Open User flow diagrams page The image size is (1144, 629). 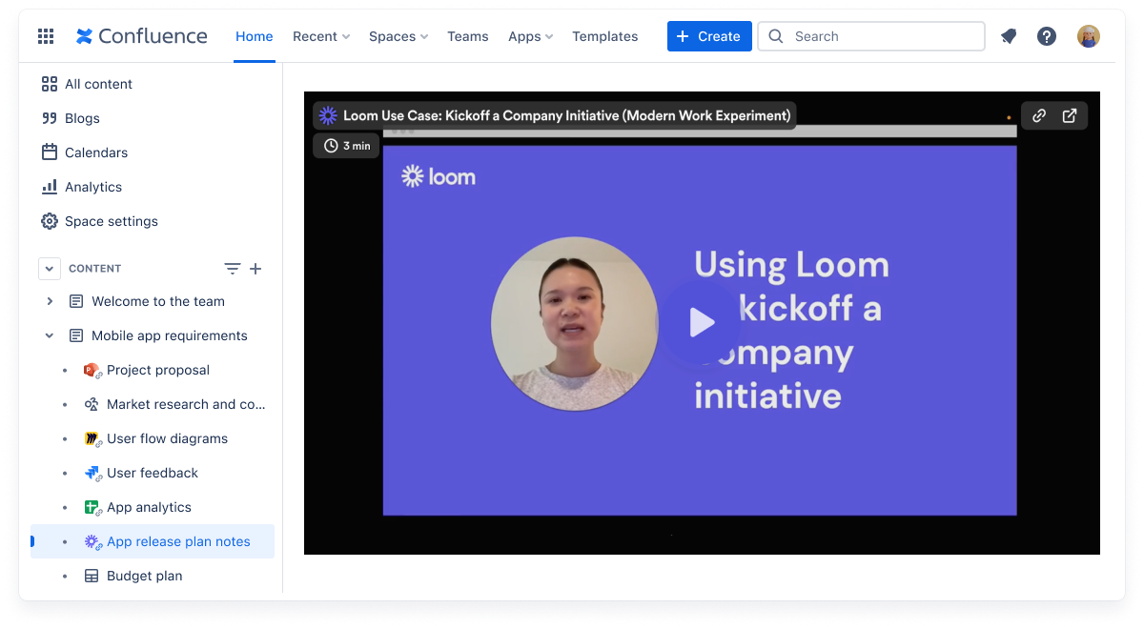click(167, 438)
